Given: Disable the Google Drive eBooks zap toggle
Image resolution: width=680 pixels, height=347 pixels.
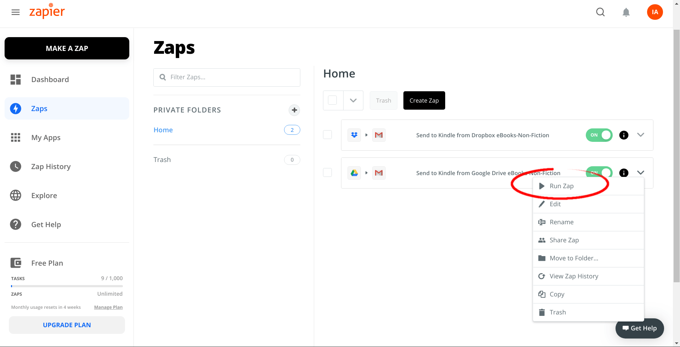Looking at the screenshot, I should pos(599,173).
